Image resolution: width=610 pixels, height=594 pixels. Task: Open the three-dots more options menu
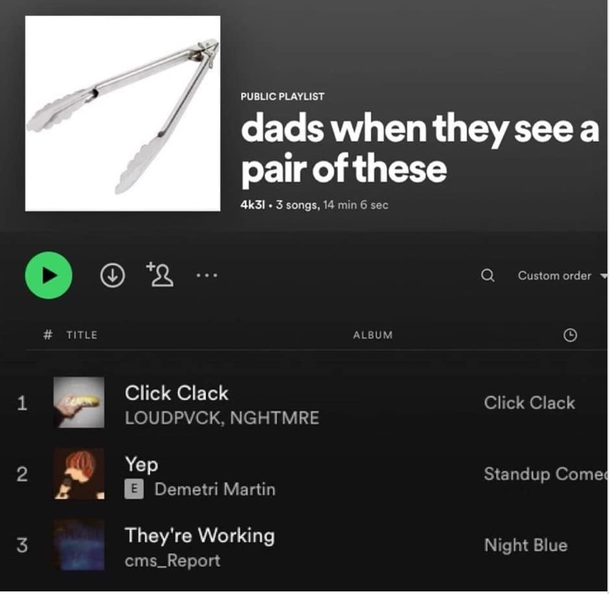coord(207,276)
